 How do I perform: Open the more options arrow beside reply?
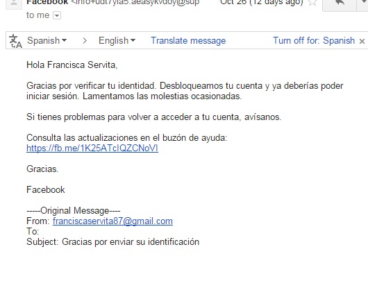[x=362, y=3]
